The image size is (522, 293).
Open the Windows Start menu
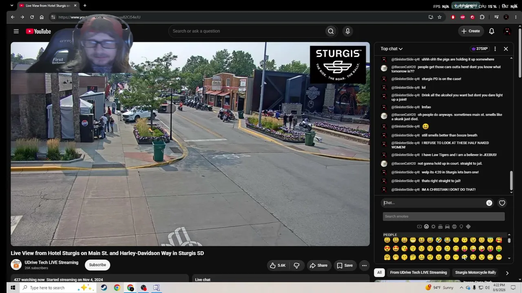13,288
